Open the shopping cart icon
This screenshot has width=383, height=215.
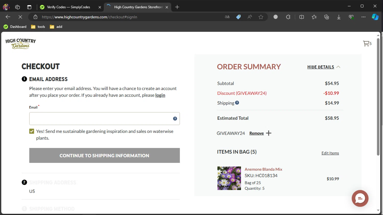pos(366,44)
